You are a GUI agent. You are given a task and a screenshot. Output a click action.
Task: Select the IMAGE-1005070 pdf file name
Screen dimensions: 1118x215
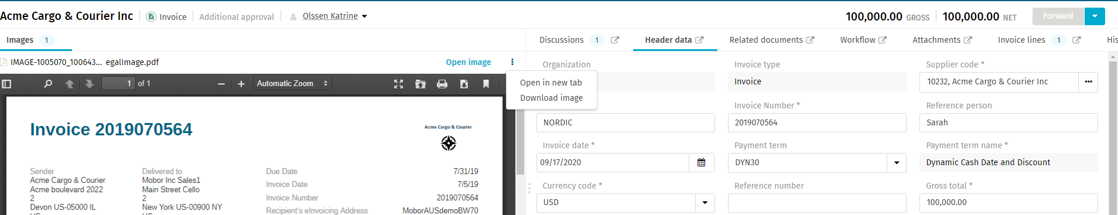click(84, 62)
